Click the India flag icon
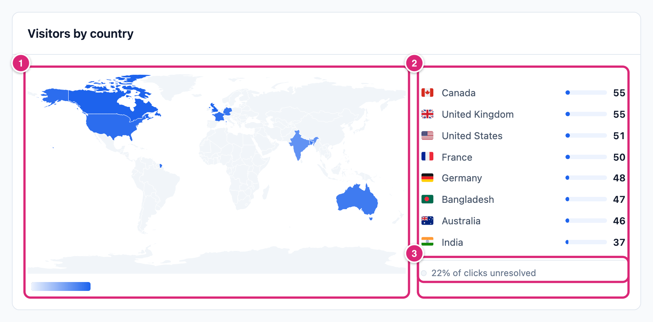 (427, 242)
